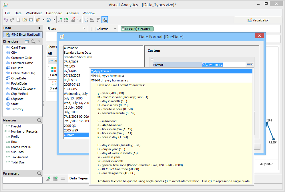Image resolution: width=285 pixels, height=192 pixels.
Task: Open the Analysis menu
Action: [x=72, y=13]
